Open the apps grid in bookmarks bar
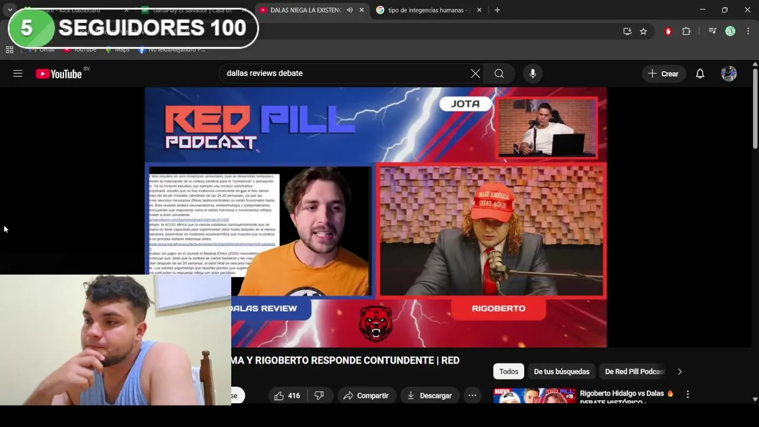The image size is (759, 427). tap(9, 50)
